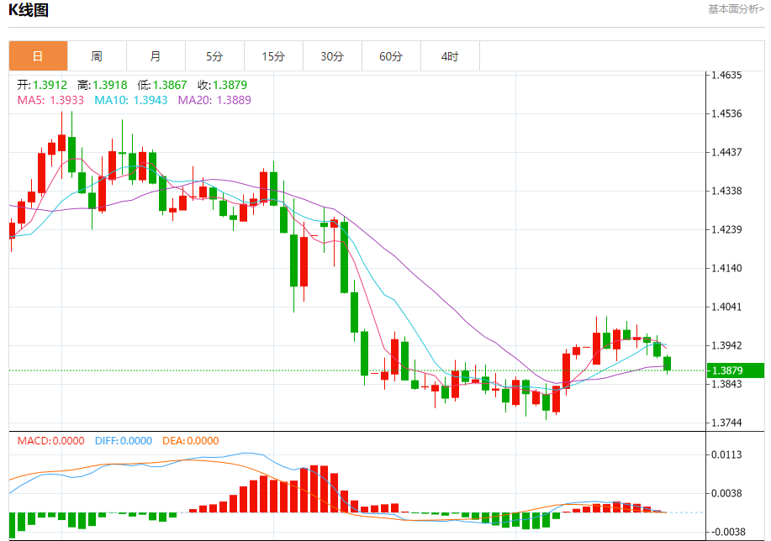The image size is (771, 541).
Task: Click the 0.0038 MACD axis label
Action: pos(726,493)
